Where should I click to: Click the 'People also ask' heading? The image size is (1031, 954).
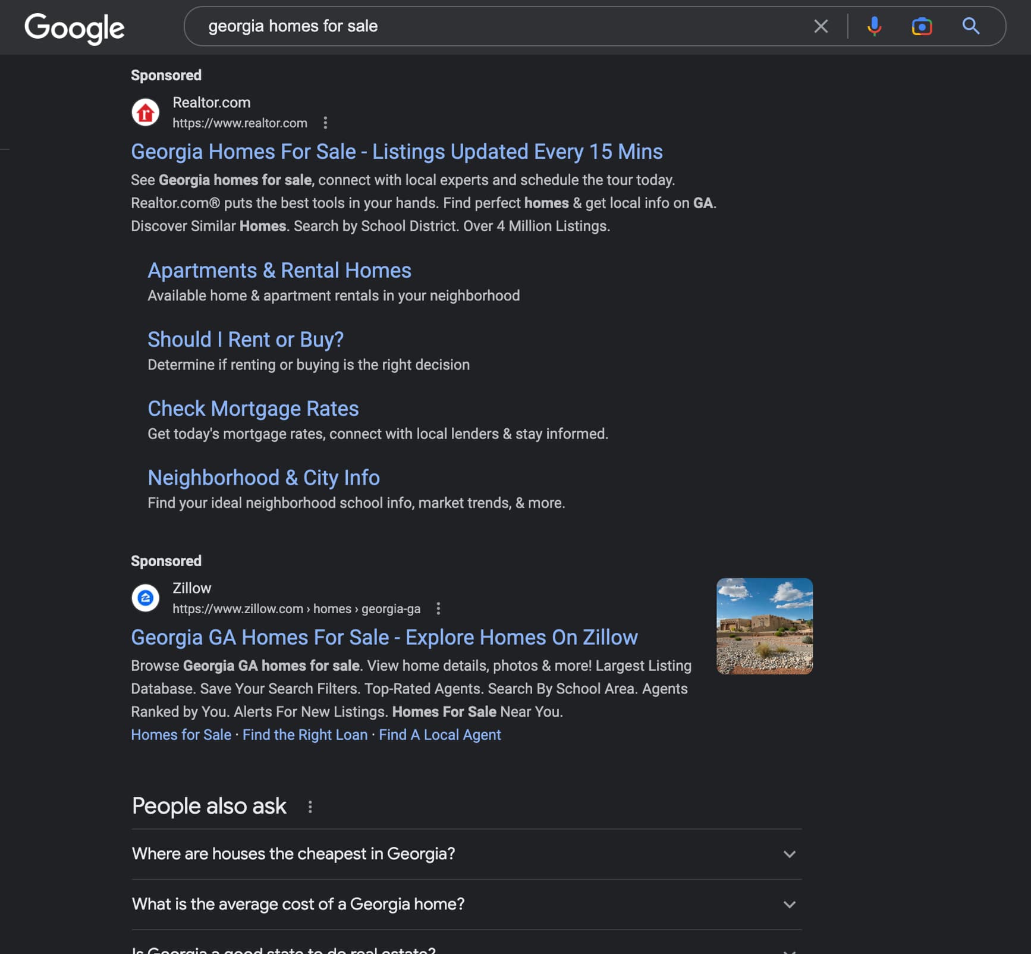[x=209, y=806]
